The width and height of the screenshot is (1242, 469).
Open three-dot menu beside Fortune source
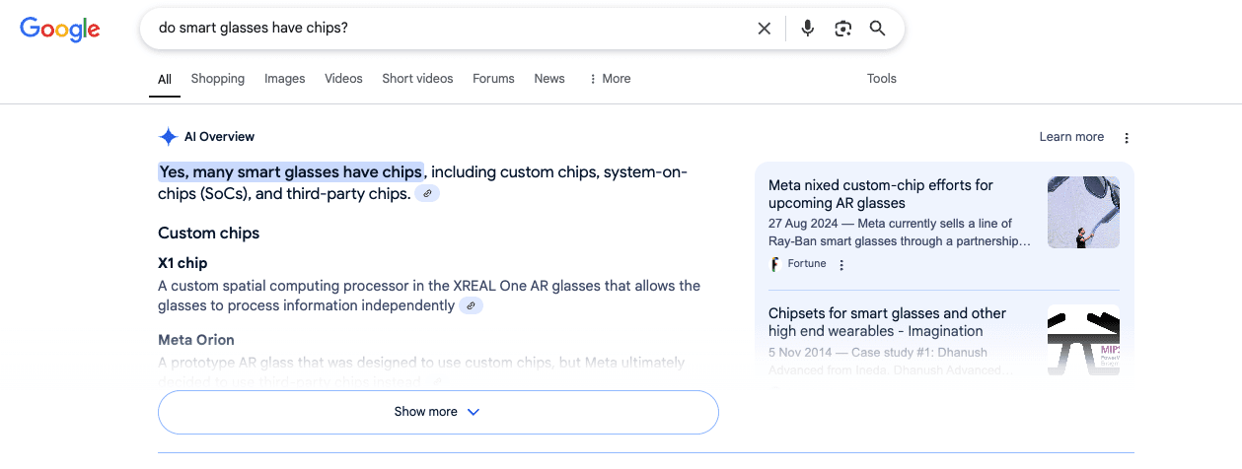[x=841, y=265]
